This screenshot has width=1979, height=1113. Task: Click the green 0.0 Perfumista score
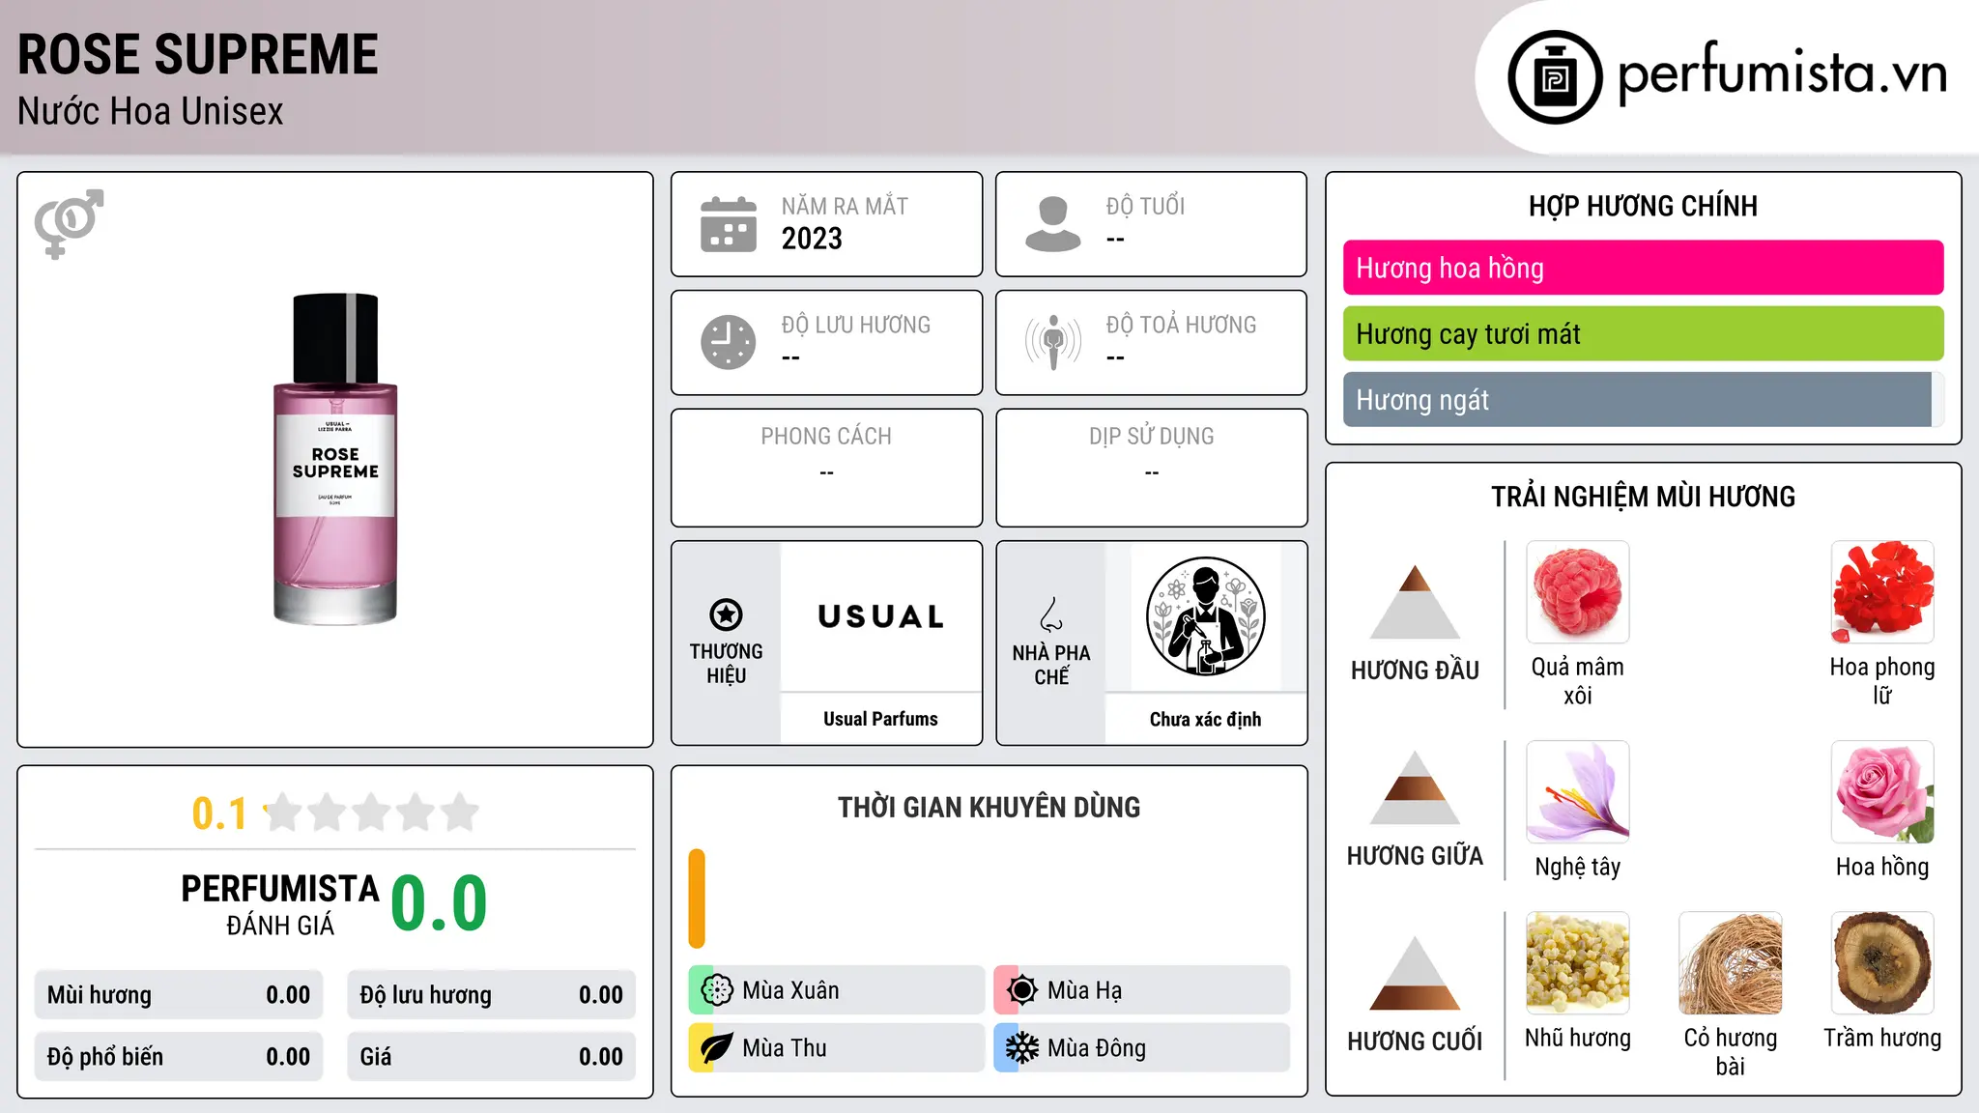click(439, 902)
